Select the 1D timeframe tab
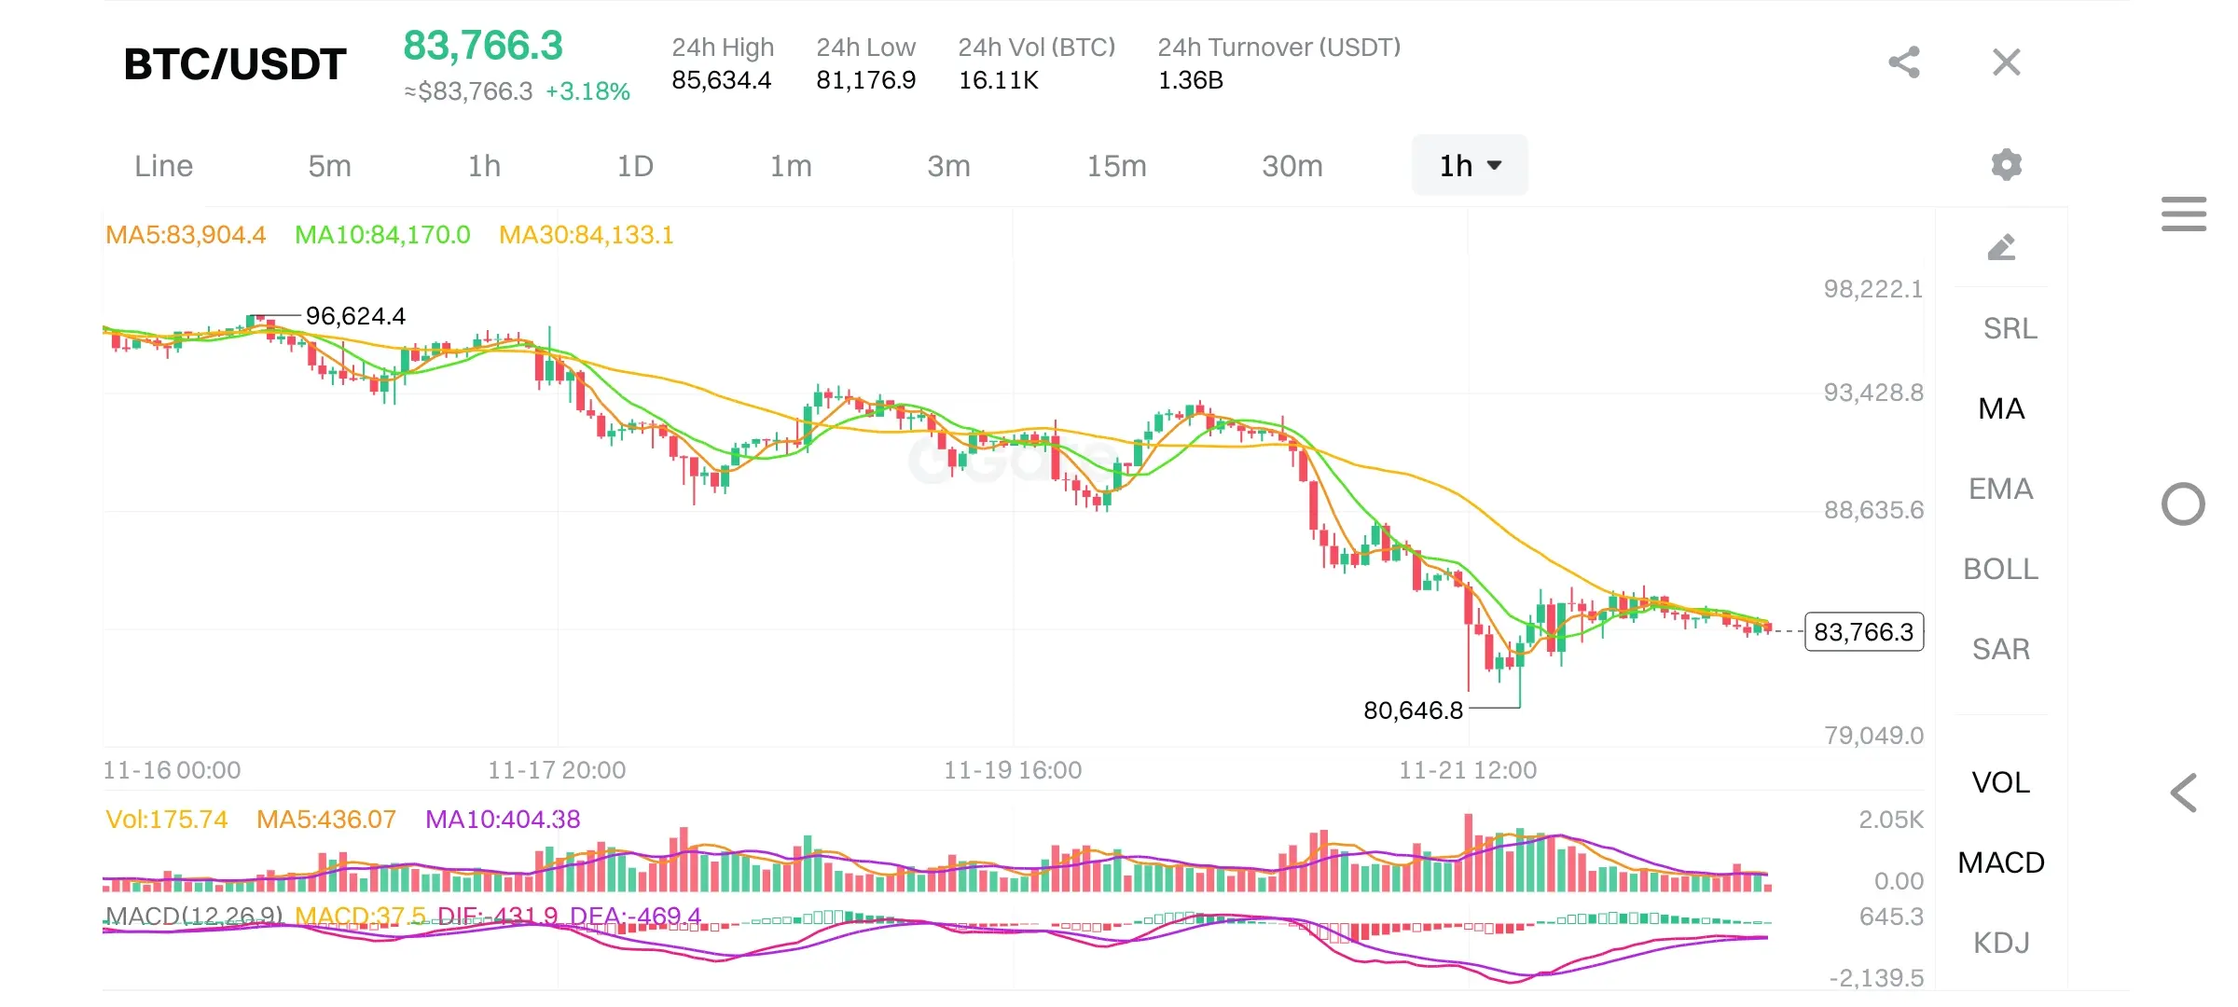This screenshot has width=2238, height=1007. 635,166
